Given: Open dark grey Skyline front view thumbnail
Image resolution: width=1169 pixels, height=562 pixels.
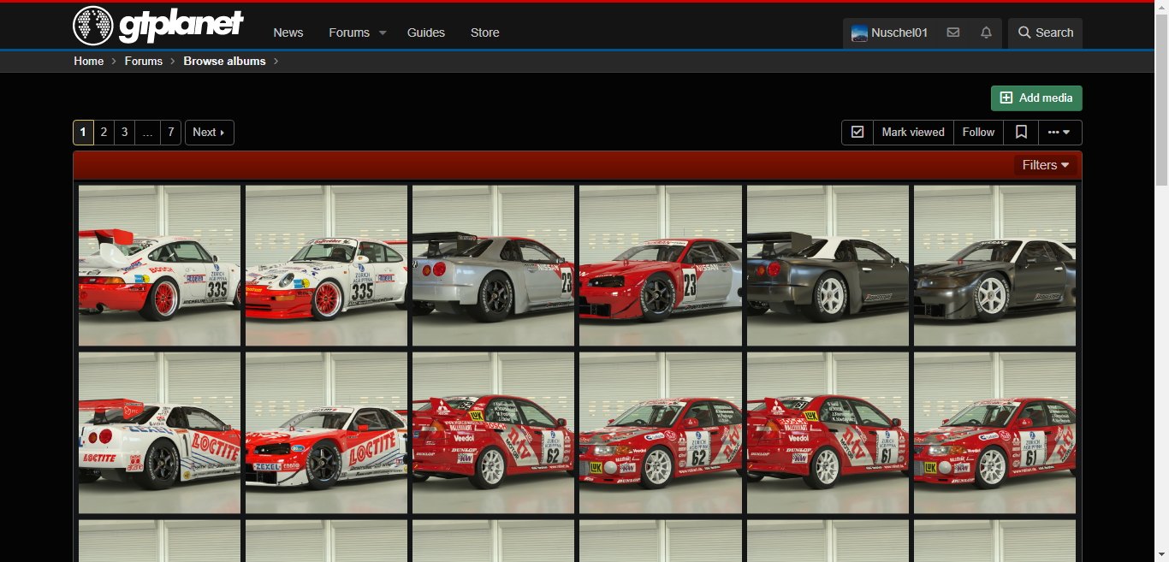Looking at the screenshot, I should 994,265.
